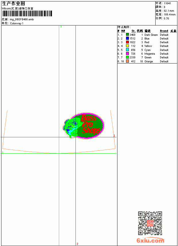
Task: Select the Wilcom studio name line
Action: coord(18,9)
